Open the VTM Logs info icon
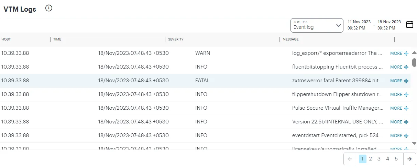The height and width of the screenshot is (168, 417). pyautogui.click(x=49, y=8)
